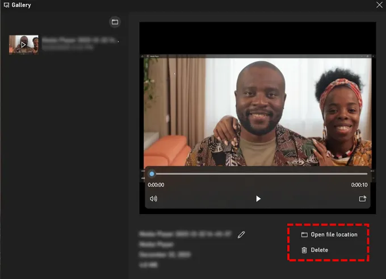
Task: Play the recorded video
Action: pos(258,199)
